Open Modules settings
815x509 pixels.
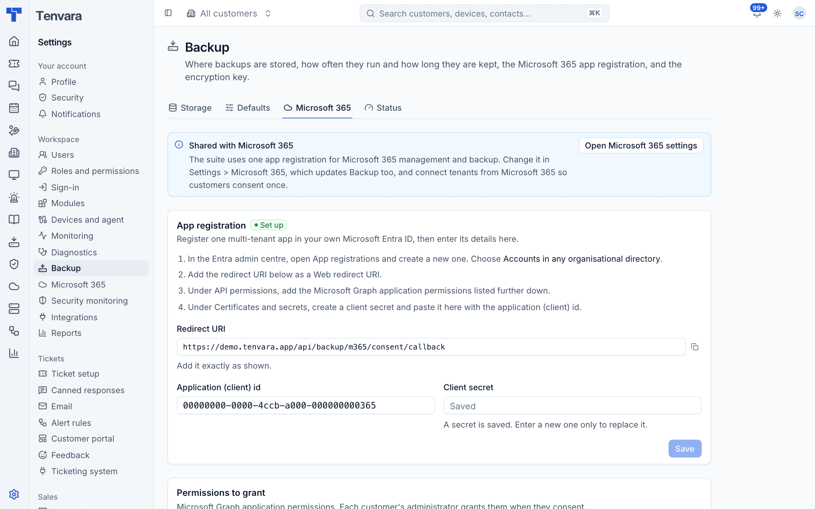pos(91,203)
